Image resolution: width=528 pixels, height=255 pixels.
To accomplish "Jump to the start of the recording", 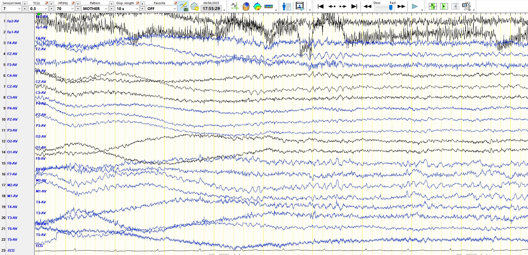I will [x=321, y=6].
